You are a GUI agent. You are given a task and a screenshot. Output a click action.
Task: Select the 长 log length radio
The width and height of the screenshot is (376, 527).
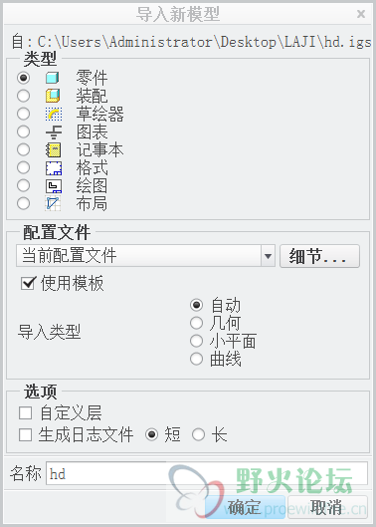[198, 434]
